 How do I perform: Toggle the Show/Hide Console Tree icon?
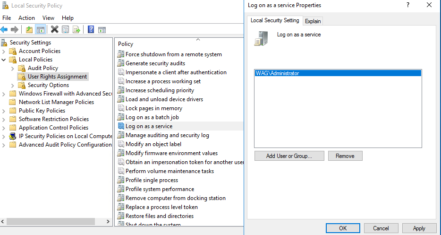(x=40, y=29)
